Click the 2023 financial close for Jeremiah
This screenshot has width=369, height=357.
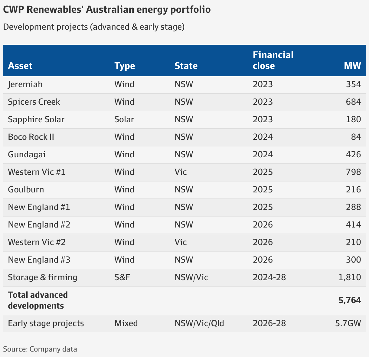[263, 84]
